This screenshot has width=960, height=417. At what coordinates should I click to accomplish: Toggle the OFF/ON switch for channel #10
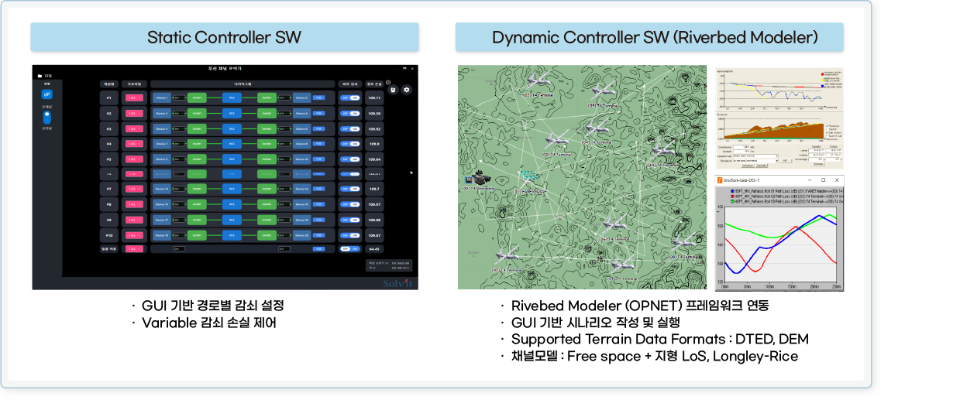pos(350,235)
